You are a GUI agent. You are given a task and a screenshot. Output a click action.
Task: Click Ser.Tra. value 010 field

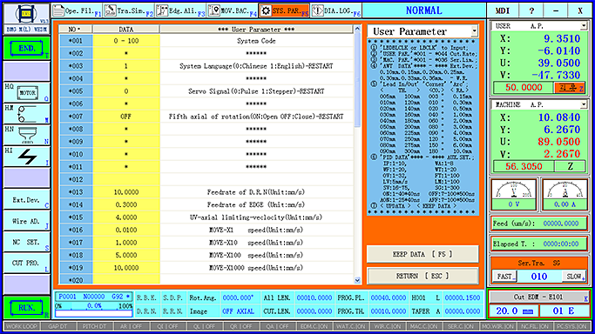pyautogui.click(x=539, y=277)
